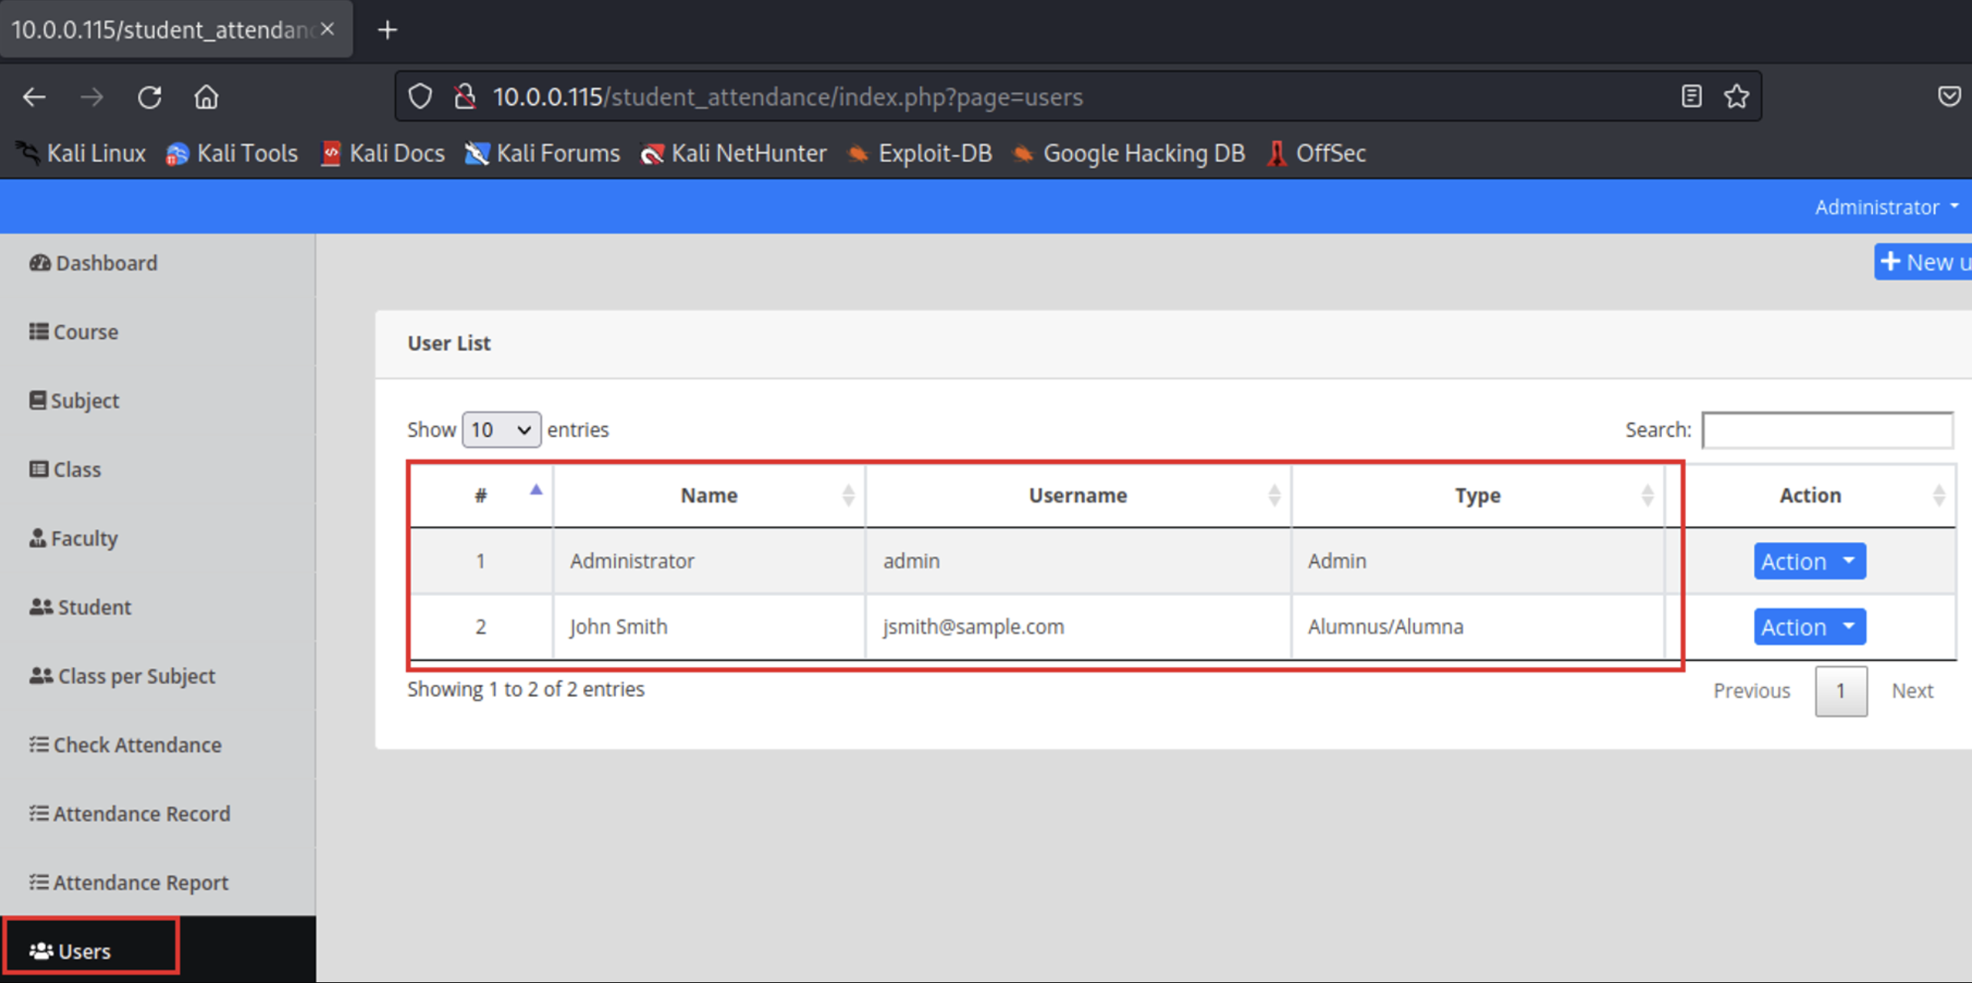Click the browser reload icon
The height and width of the screenshot is (983, 1972).
pyautogui.click(x=150, y=97)
